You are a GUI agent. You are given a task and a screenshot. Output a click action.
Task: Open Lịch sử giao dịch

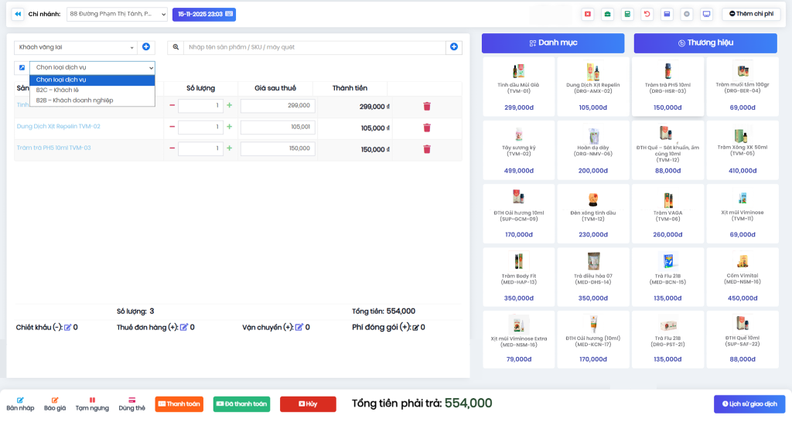tap(749, 403)
